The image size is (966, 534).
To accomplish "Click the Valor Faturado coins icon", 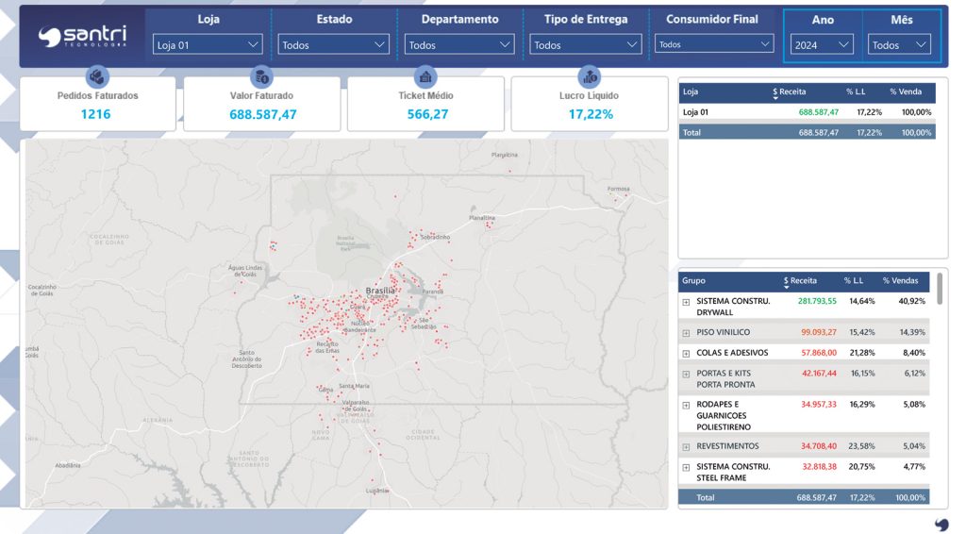I will click(261, 77).
